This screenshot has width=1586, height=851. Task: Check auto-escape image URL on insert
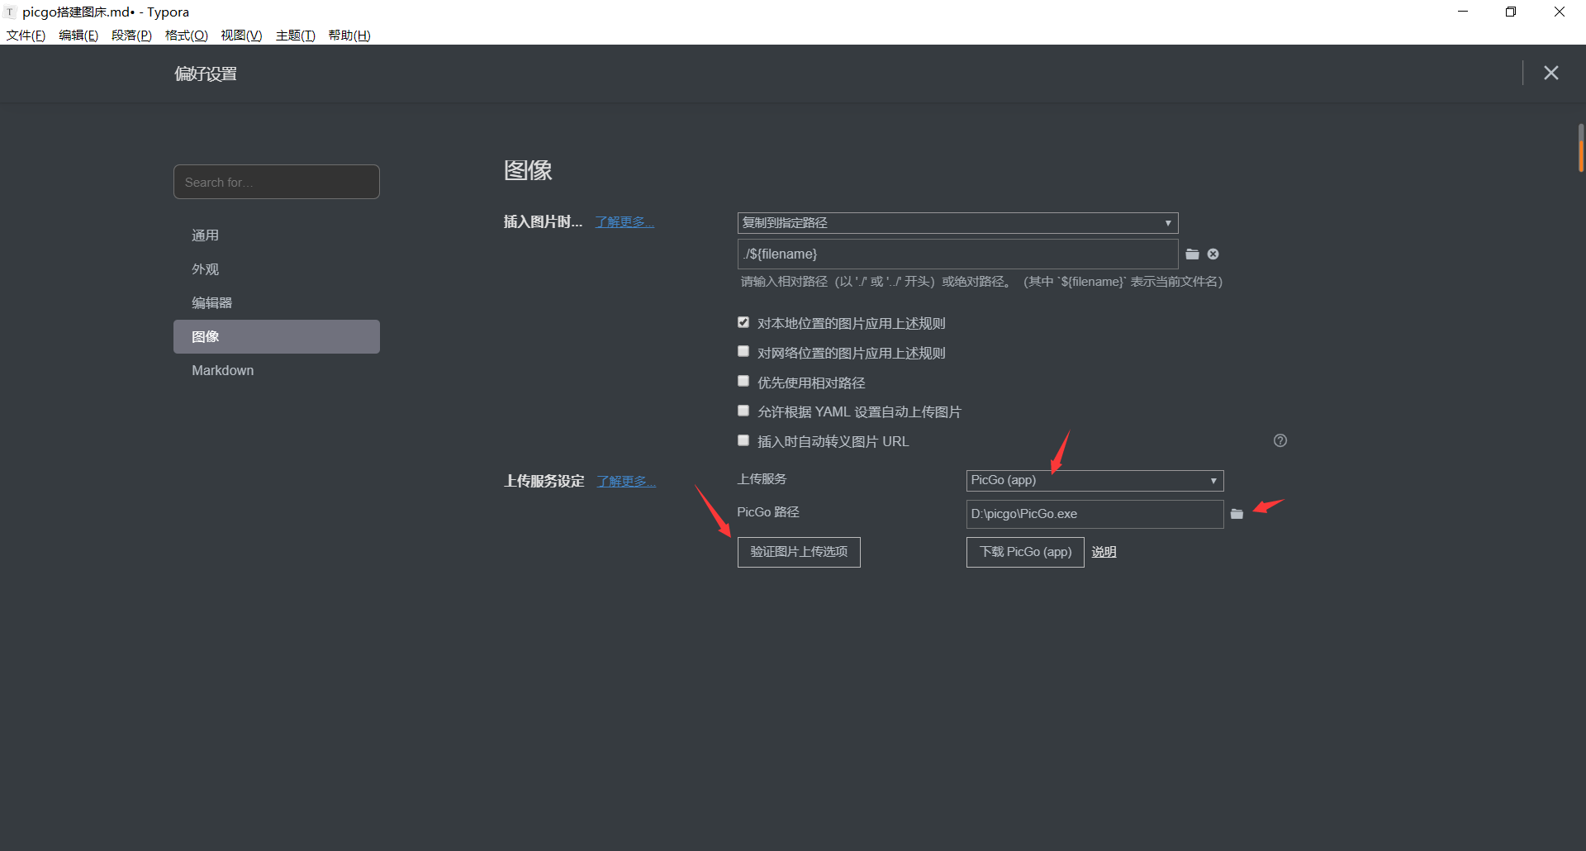743,440
